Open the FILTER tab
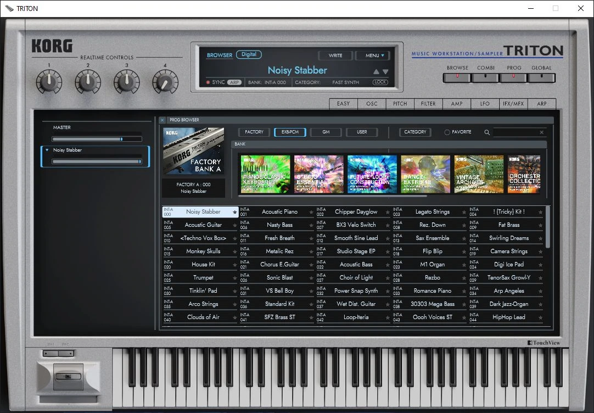Viewport: 594px width, 413px height. point(428,103)
